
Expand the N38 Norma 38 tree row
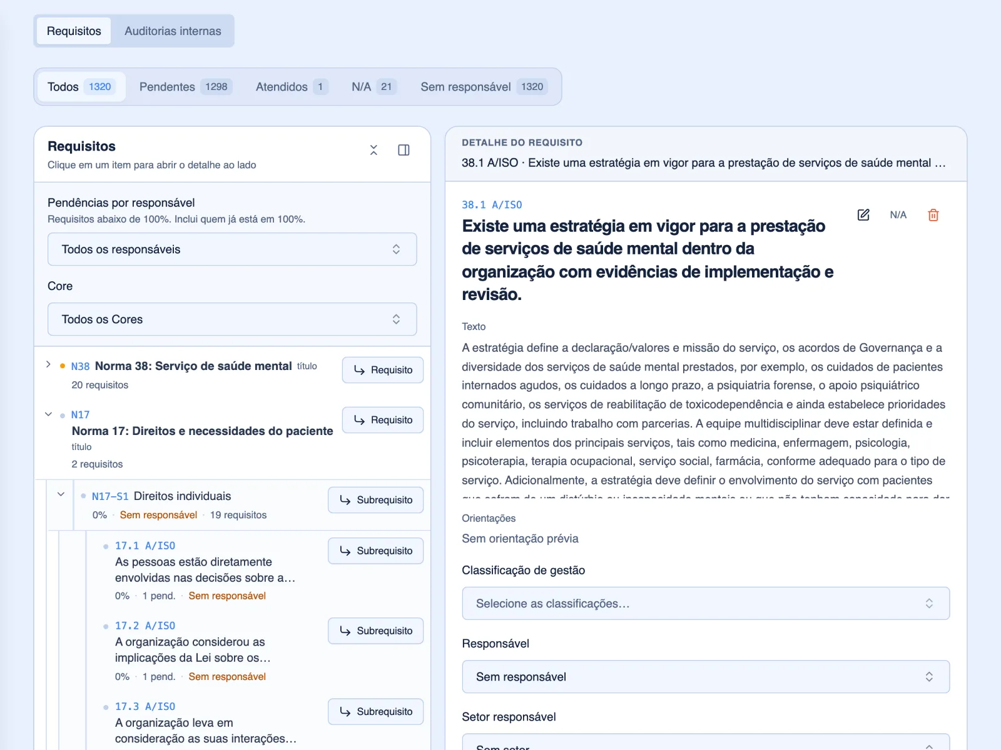point(48,364)
